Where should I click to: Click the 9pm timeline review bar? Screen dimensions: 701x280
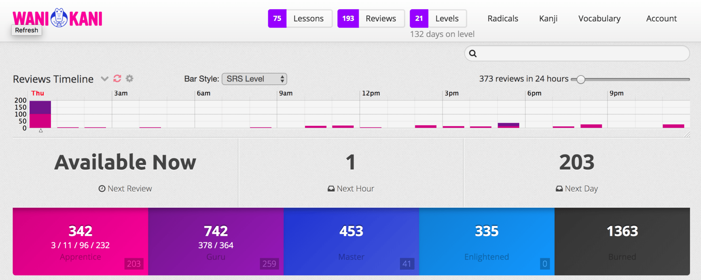[x=673, y=126]
